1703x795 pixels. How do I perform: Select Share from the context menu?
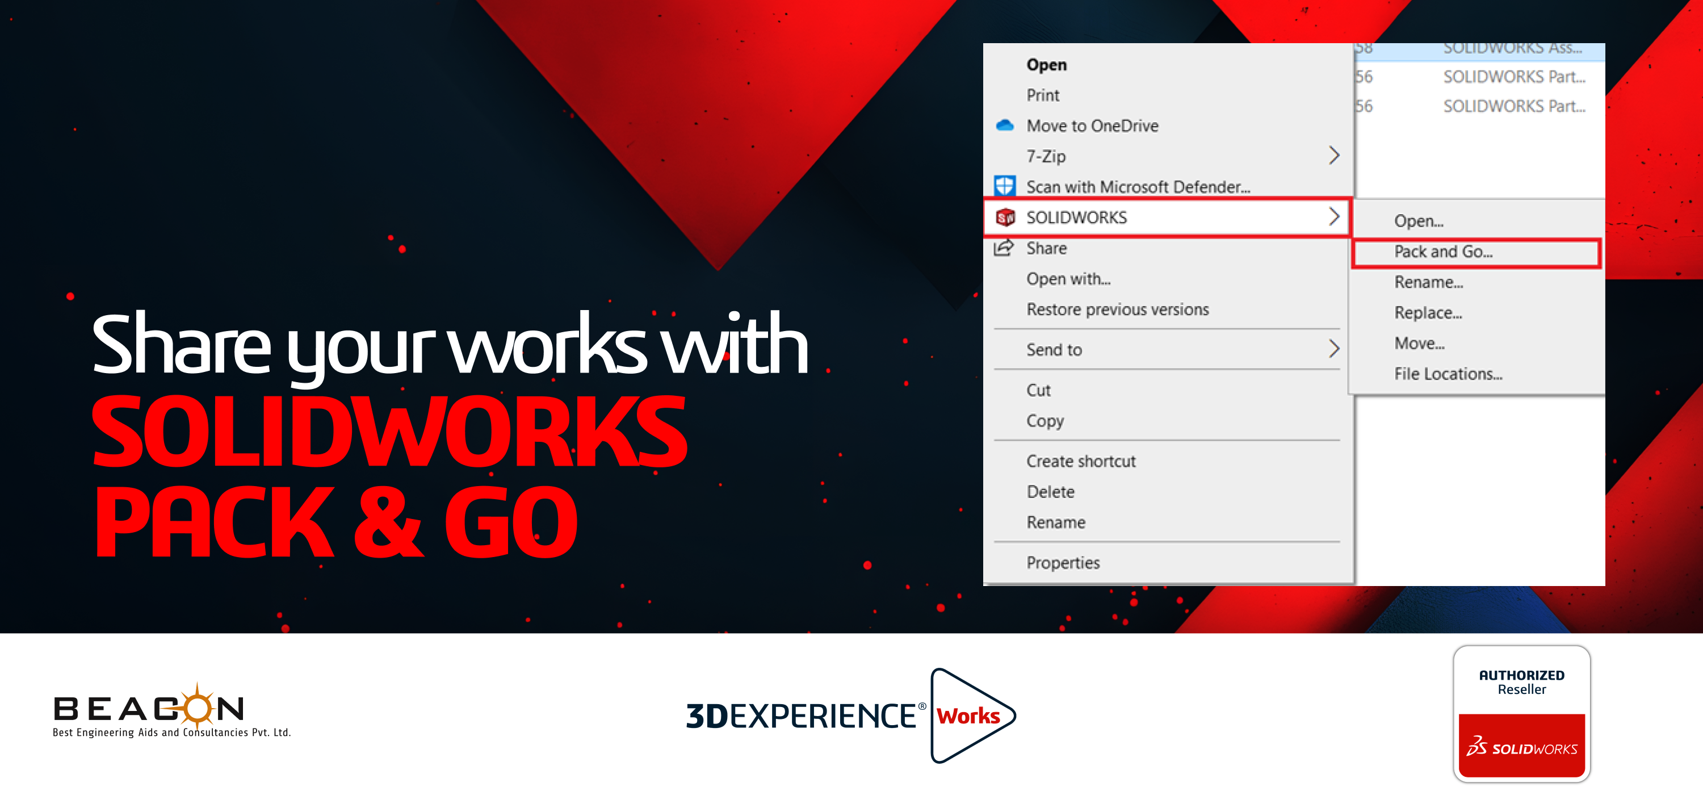point(1168,248)
